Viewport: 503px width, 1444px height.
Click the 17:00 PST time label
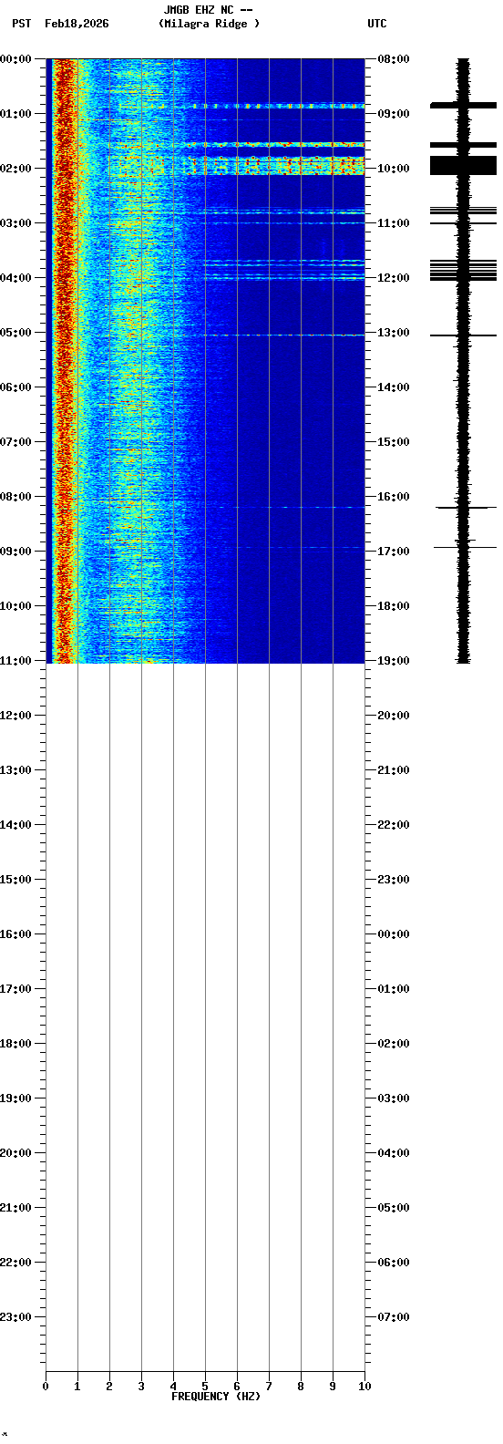pos(15,989)
